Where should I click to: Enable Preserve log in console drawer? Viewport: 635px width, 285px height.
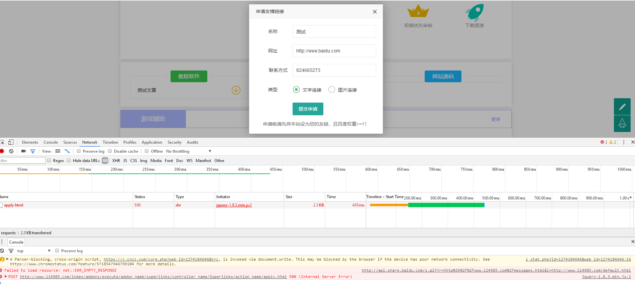click(57, 251)
